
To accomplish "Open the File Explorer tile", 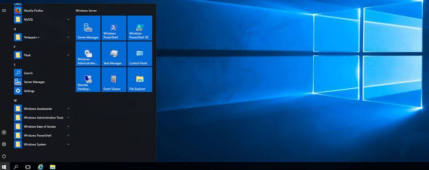I will coord(140,80).
